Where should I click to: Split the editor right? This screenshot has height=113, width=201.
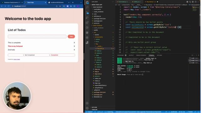pyautogui.click(x=195, y=2)
